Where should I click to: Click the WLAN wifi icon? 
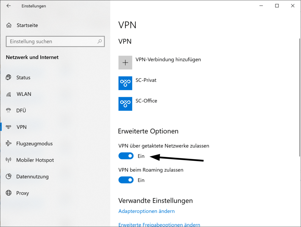9,94
